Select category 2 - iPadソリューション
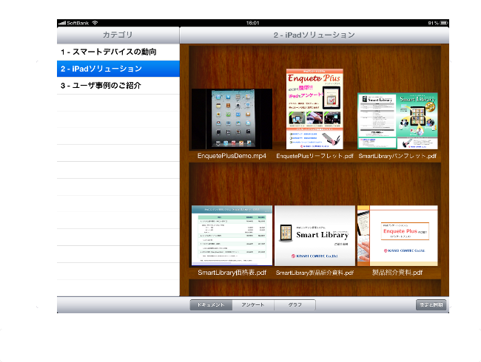 (118, 69)
